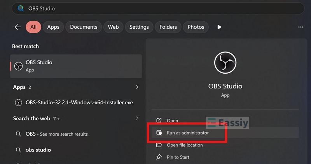This screenshot has width=311, height=164.
Task: Click the Open launch icon
Action: (x=159, y=120)
